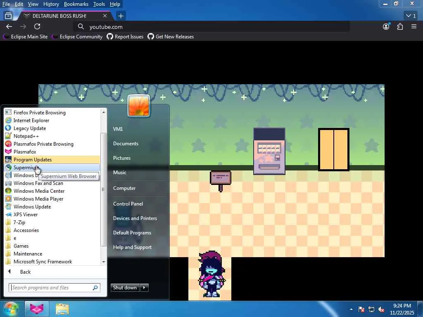Click the Windows Start orb
This screenshot has width=423, height=317.
10,309
